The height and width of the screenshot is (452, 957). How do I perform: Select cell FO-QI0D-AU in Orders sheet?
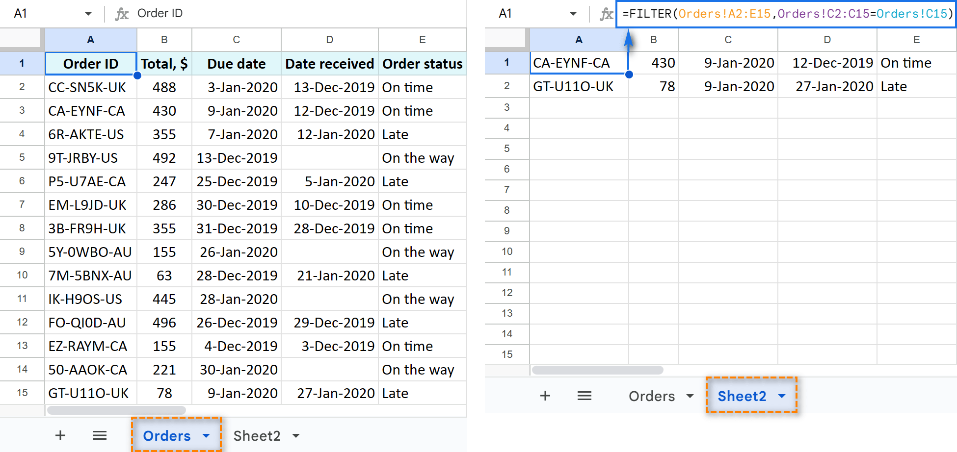[91, 323]
